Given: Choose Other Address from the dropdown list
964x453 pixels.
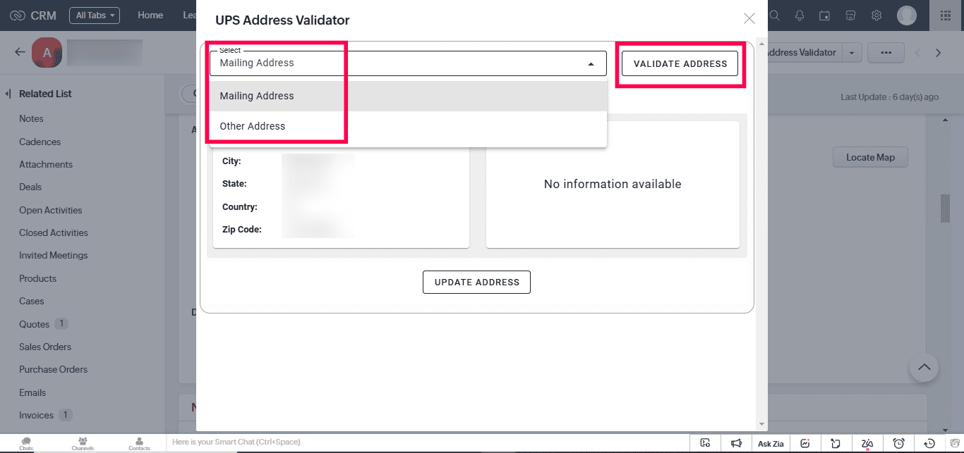Looking at the screenshot, I should click(x=408, y=126).
